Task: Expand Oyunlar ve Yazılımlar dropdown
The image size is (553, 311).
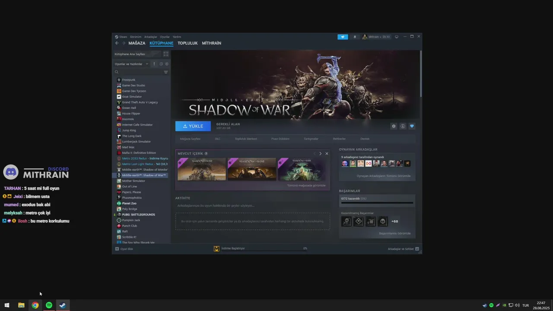Action: point(131,64)
